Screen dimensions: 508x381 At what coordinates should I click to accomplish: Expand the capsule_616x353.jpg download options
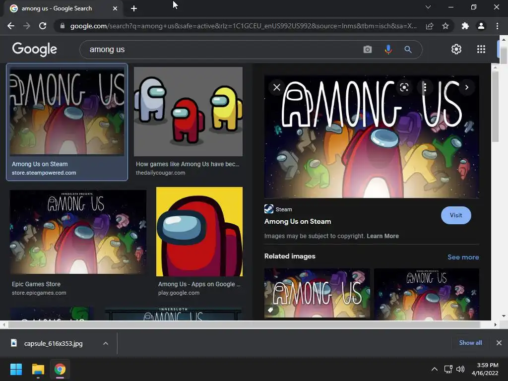coord(106,343)
